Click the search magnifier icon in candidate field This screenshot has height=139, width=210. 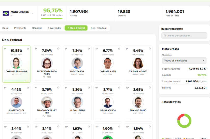165,35
